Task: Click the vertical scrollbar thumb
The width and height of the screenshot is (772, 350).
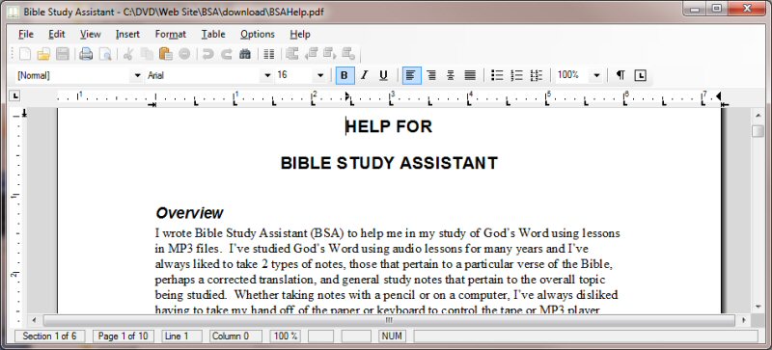Action: click(x=758, y=131)
